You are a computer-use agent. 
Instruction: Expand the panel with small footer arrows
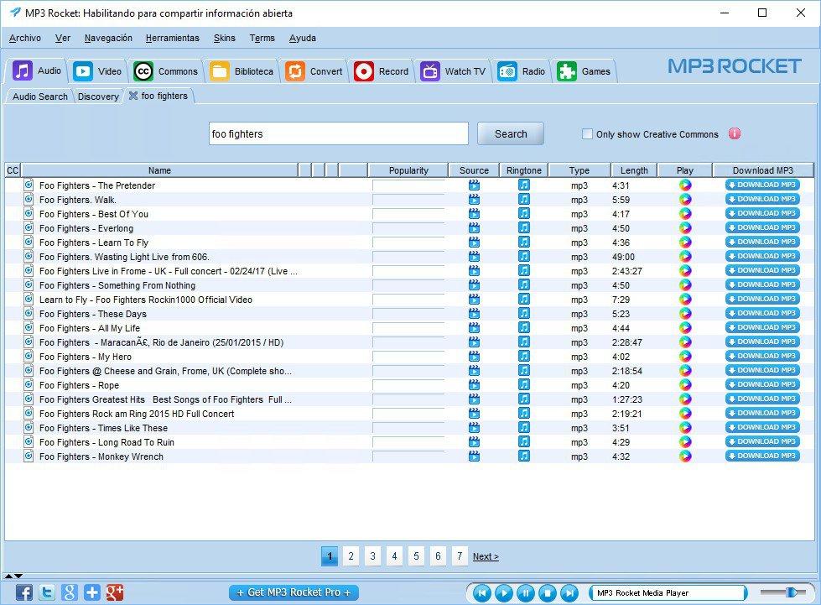pos(13,576)
